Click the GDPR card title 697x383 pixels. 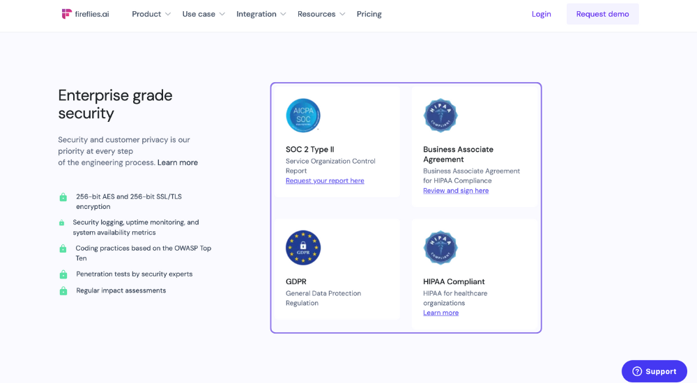[296, 282]
